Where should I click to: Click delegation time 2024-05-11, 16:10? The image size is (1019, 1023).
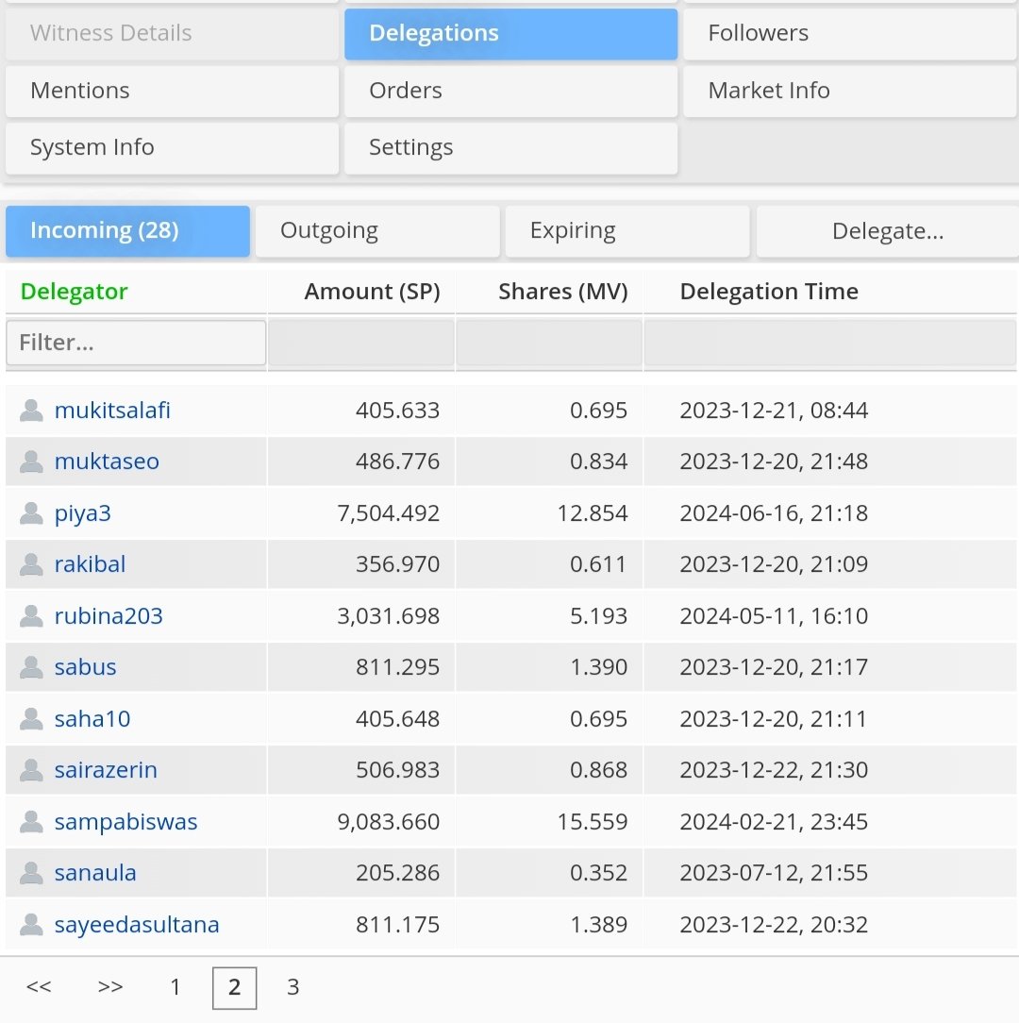tap(774, 616)
